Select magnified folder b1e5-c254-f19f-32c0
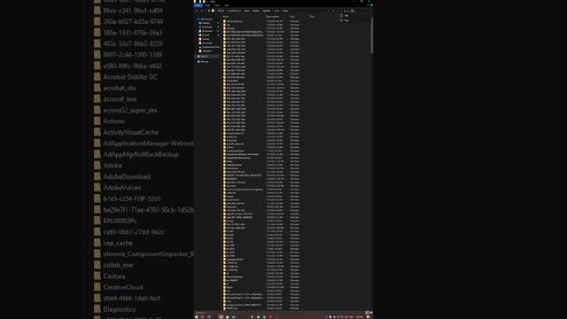 tap(132, 198)
